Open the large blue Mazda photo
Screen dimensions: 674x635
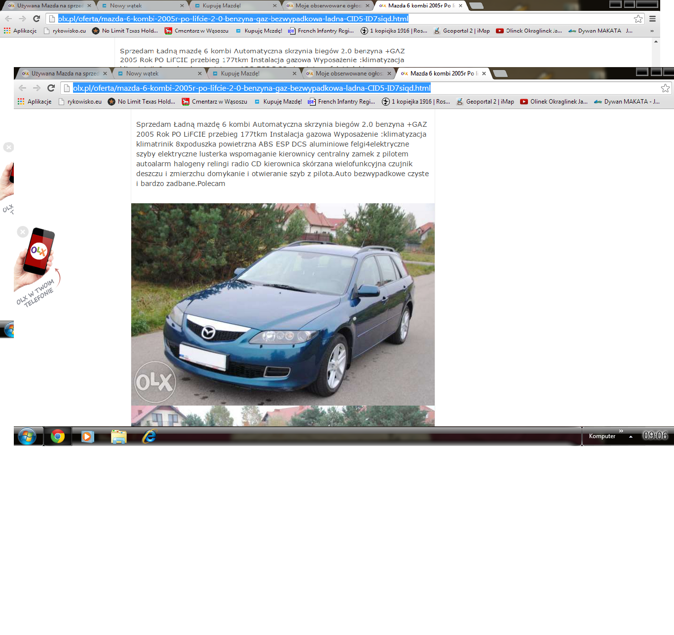(283, 304)
